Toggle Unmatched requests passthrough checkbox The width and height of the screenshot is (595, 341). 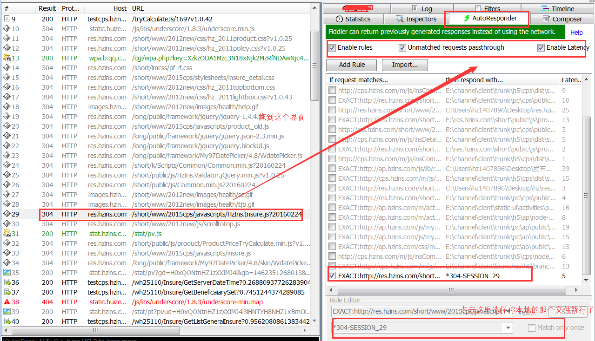coord(402,47)
